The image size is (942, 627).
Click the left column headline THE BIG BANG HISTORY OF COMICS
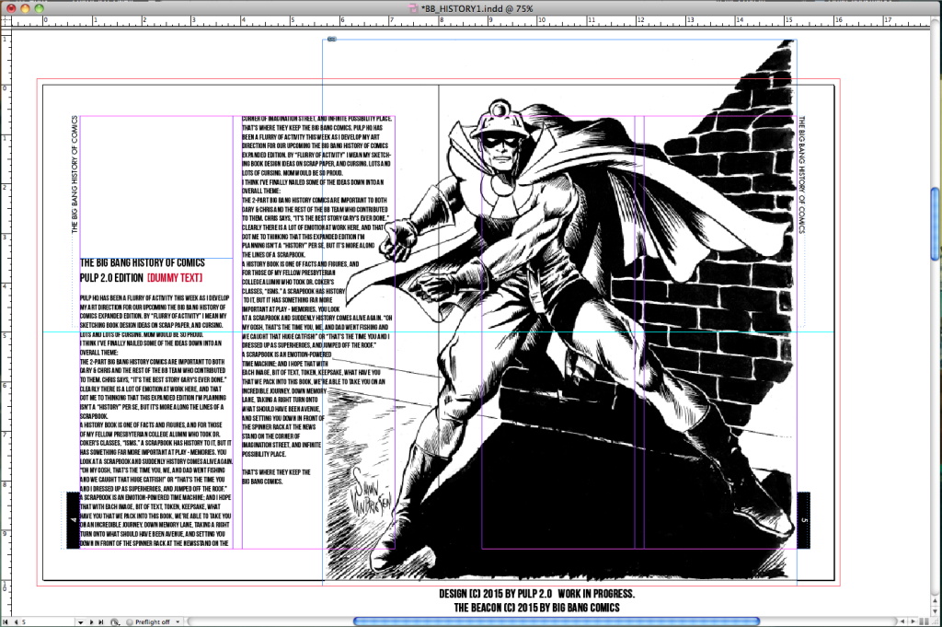(x=143, y=262)
